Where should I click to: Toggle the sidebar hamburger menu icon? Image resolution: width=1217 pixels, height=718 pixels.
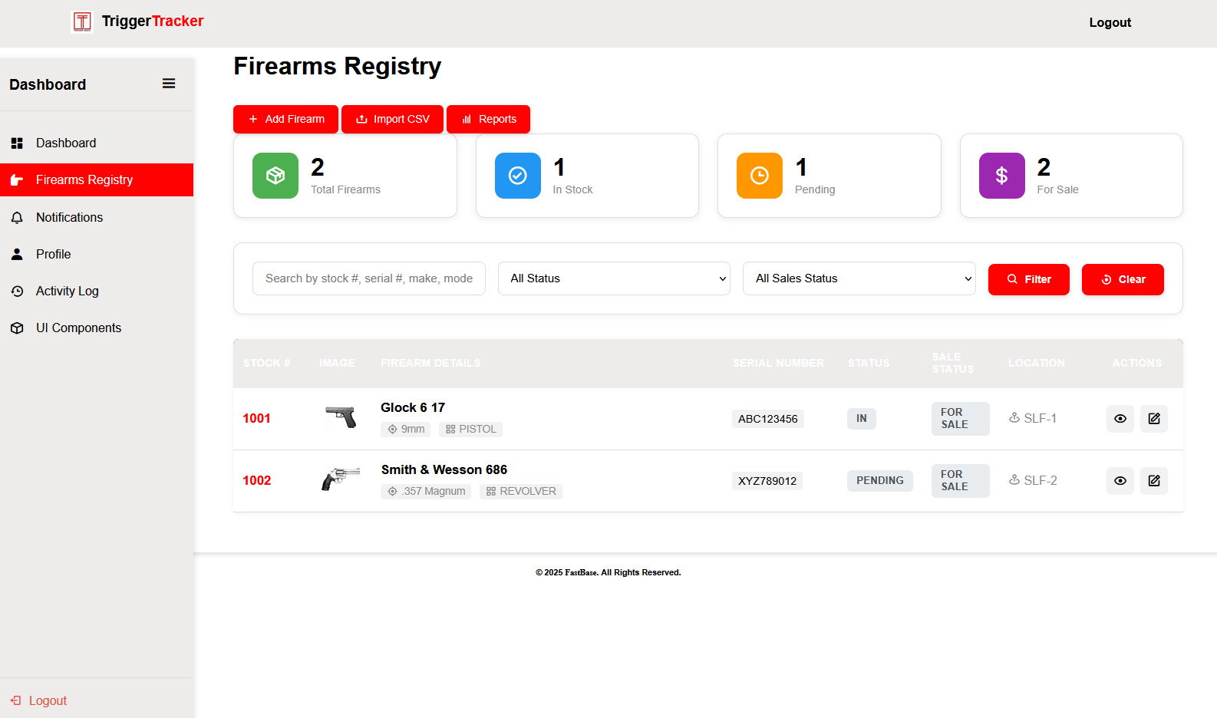[169, 84]
